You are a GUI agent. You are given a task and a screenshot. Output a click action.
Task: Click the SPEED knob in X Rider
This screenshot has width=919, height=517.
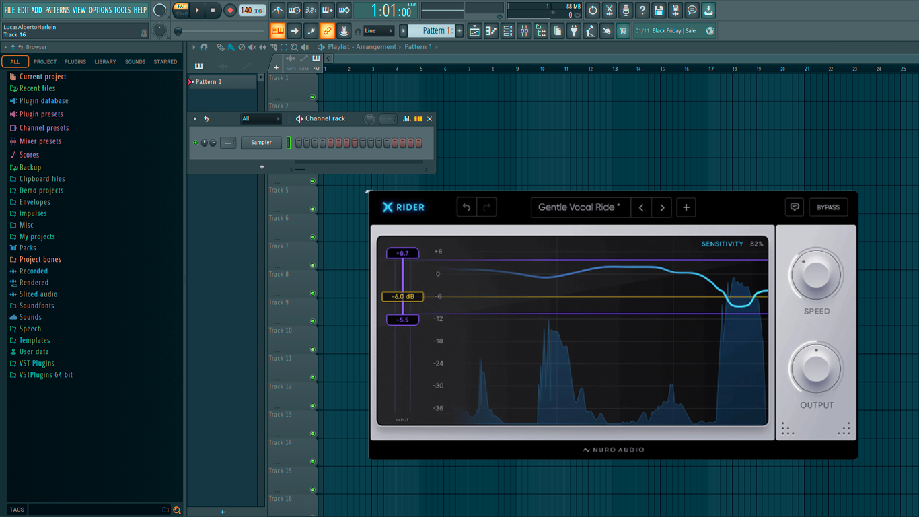816,275
